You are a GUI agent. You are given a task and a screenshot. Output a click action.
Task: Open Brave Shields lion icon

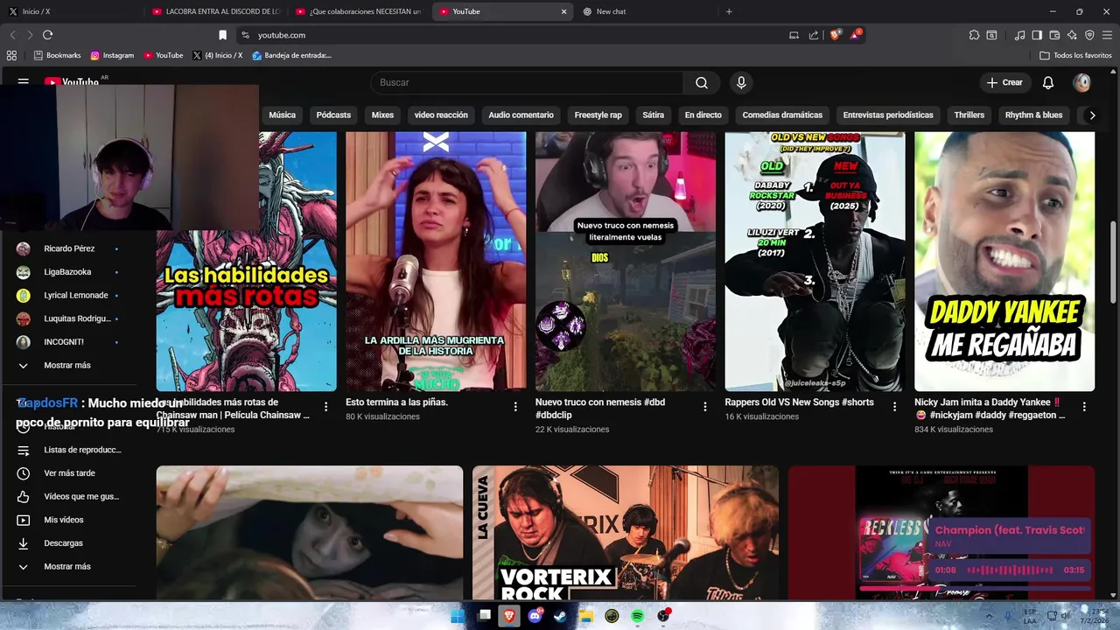[835, 35]
